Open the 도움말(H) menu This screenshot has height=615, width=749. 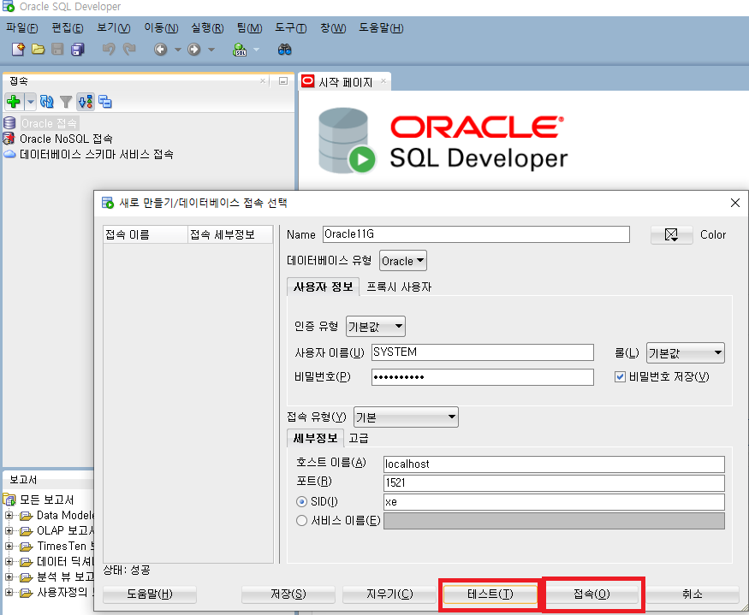click(x=381, y=28)
